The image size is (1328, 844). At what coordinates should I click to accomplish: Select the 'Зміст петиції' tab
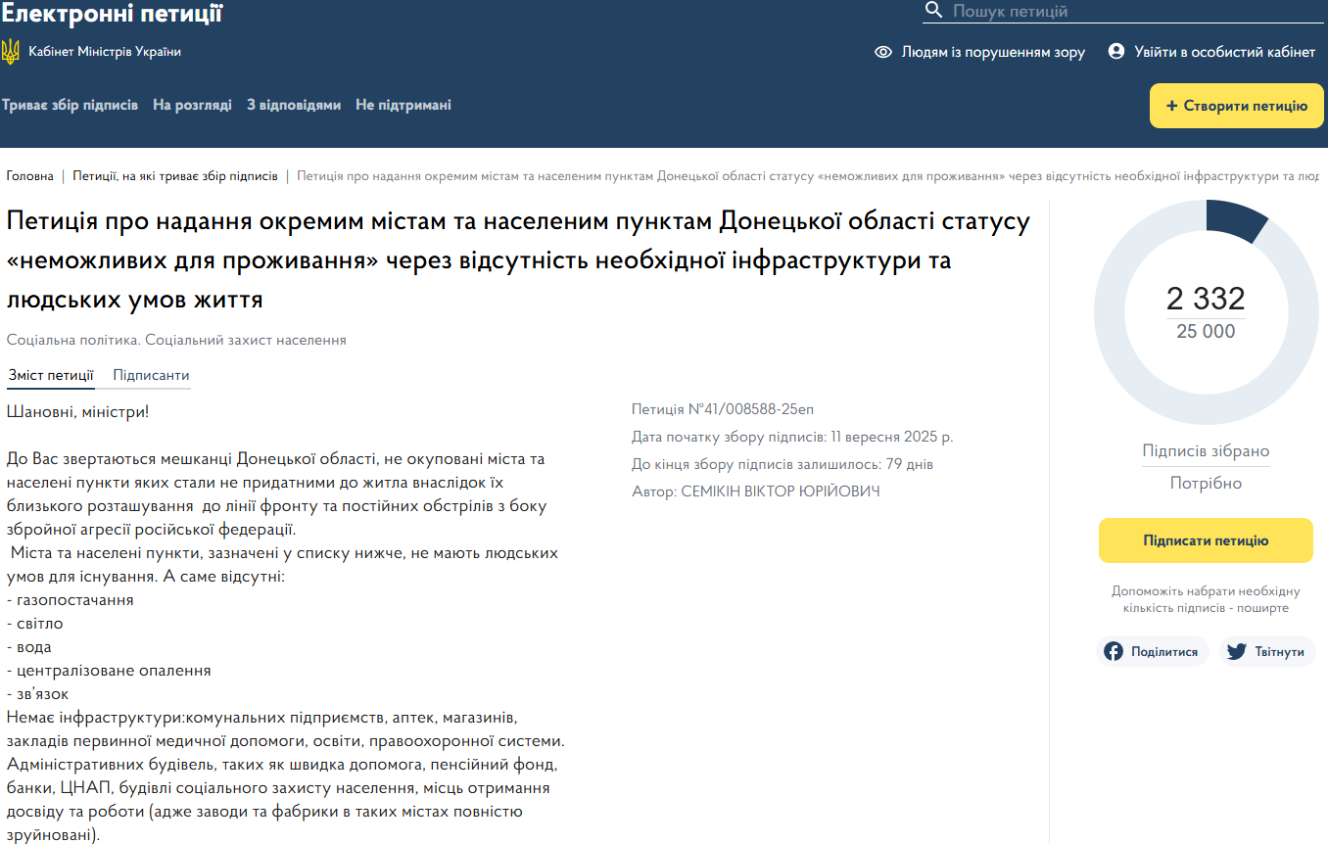click(51, 375)
